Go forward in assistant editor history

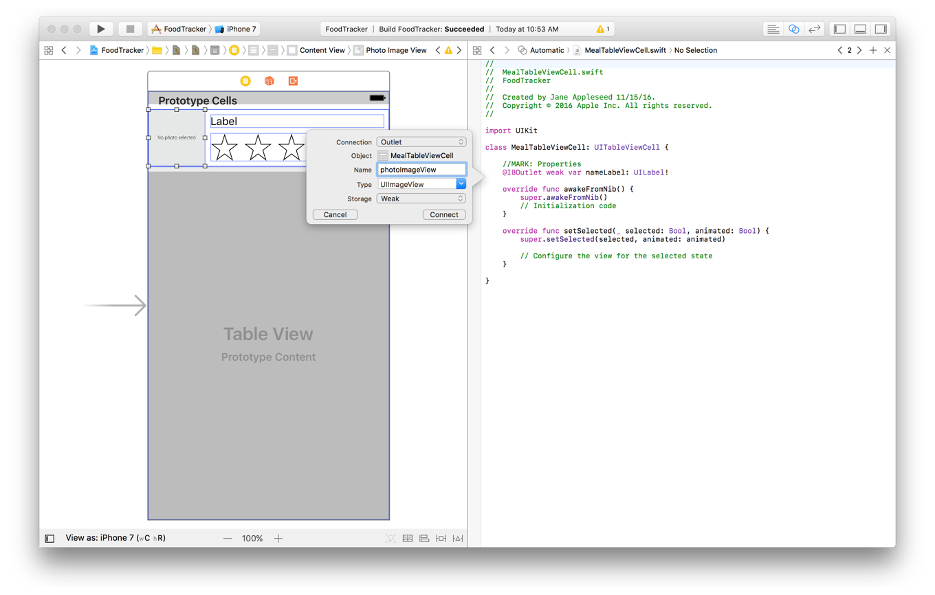(x=507, y=50)
